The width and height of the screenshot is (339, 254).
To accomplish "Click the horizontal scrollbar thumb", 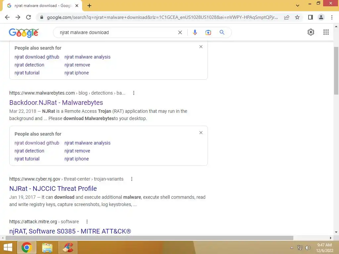I will click(149, 238).
